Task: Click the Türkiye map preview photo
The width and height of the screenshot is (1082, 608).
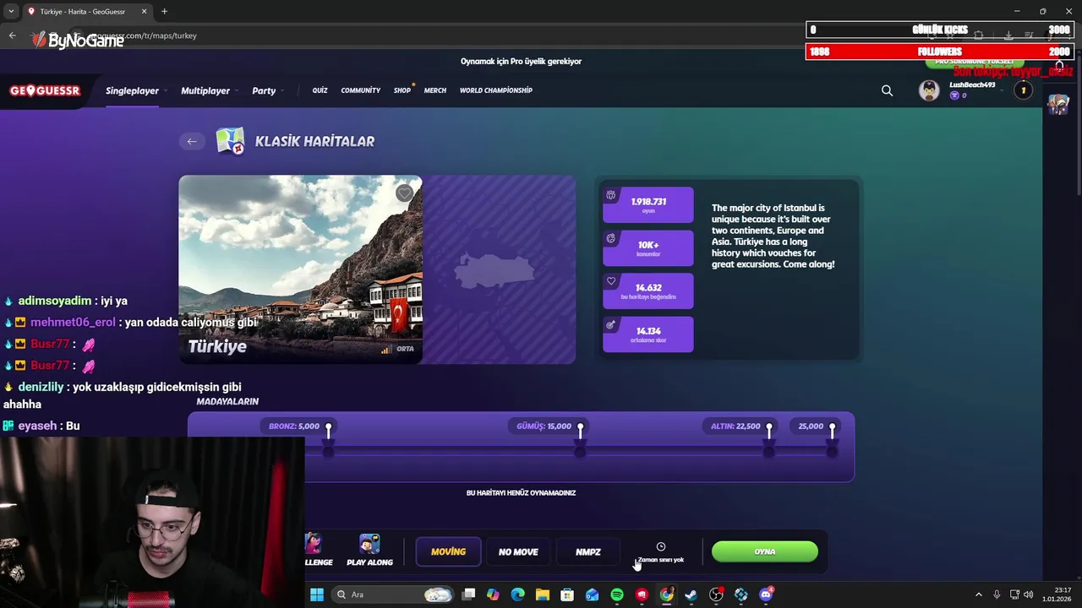Action: (300, 269)
